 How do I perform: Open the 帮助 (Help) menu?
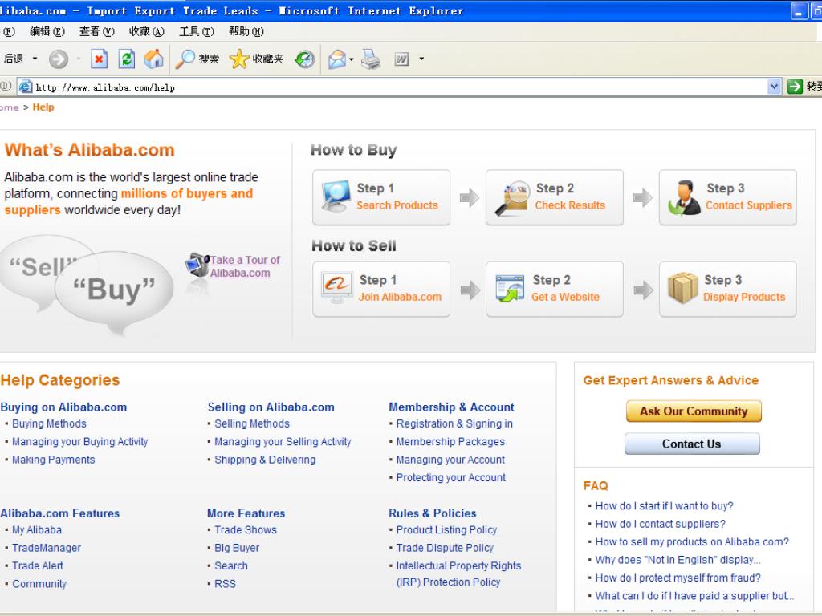[x=246, y=32]
